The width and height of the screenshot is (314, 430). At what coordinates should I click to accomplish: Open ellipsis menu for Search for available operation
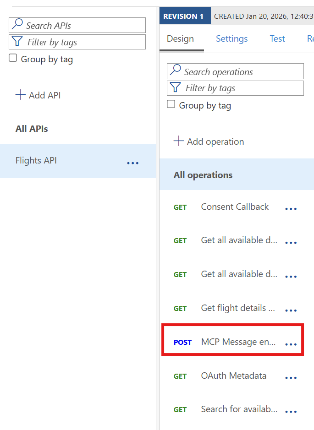point(291,412)
